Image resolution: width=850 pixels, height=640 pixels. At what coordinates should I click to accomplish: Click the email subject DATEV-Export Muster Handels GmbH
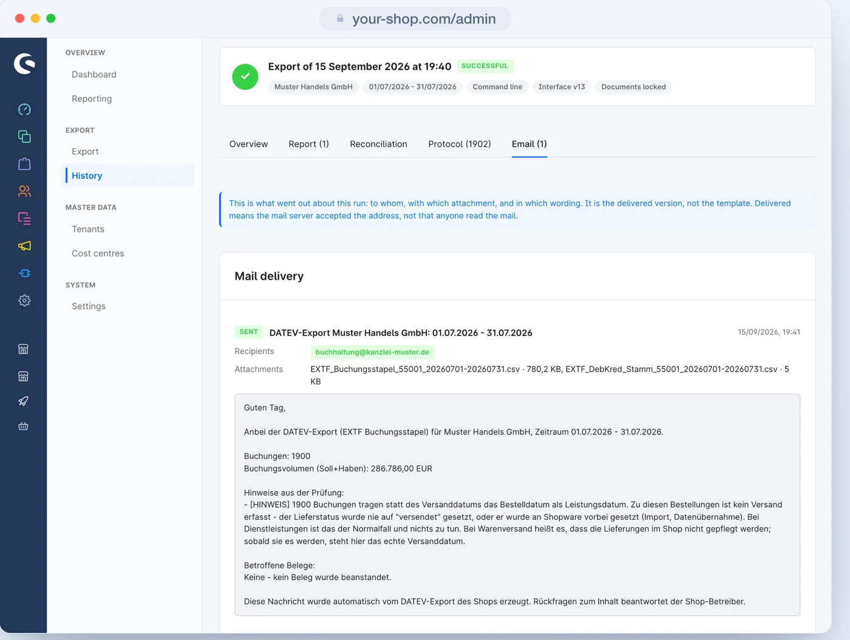401,332
